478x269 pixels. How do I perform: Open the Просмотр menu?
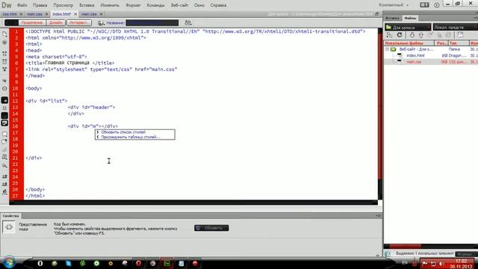(63, 5)
